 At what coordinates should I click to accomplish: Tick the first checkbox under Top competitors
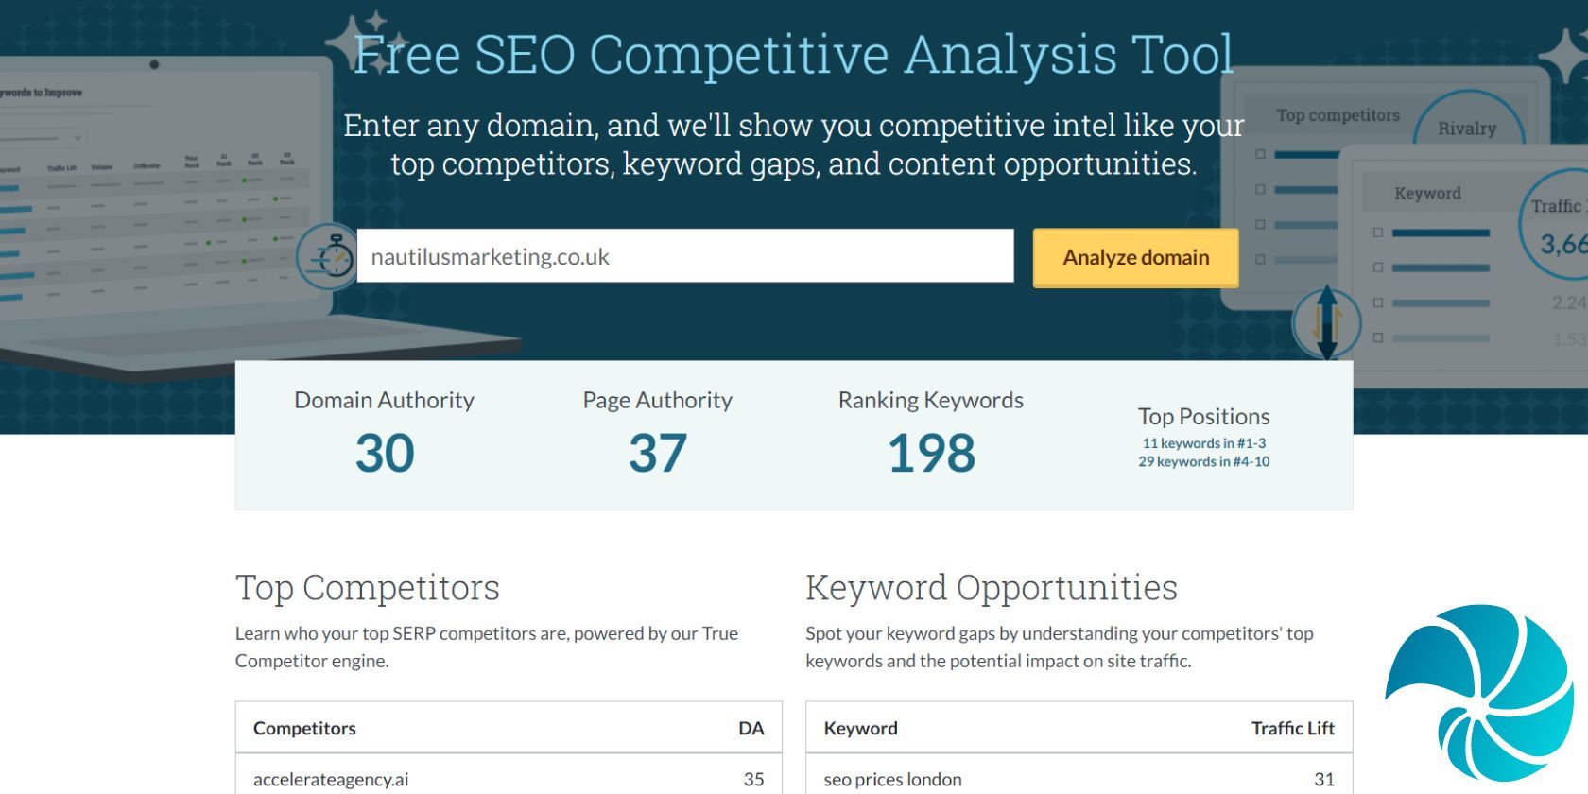point(1260,154)
